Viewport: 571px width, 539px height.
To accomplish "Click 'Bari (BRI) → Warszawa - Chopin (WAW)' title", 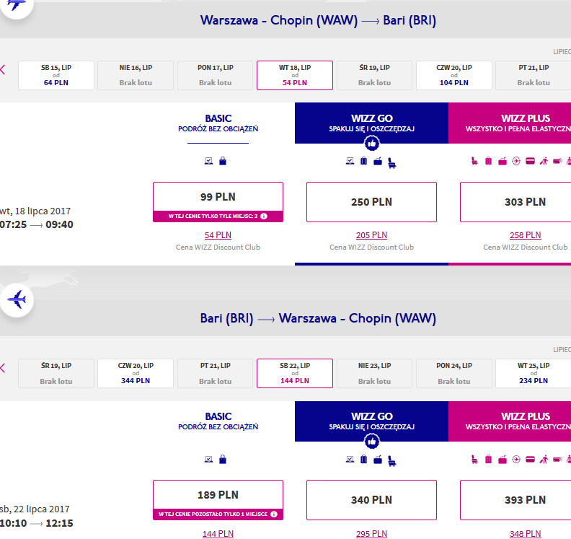I will pos(318,318).
